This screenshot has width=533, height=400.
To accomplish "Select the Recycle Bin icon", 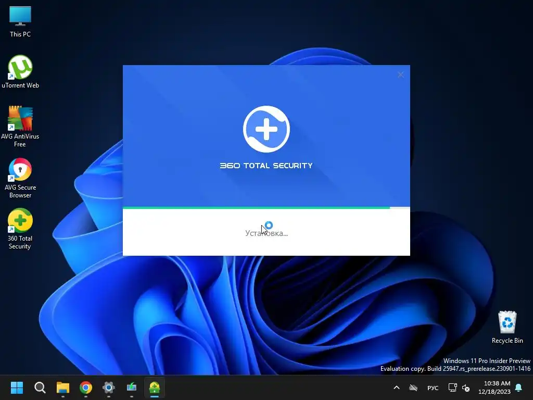I will (507, 327).
